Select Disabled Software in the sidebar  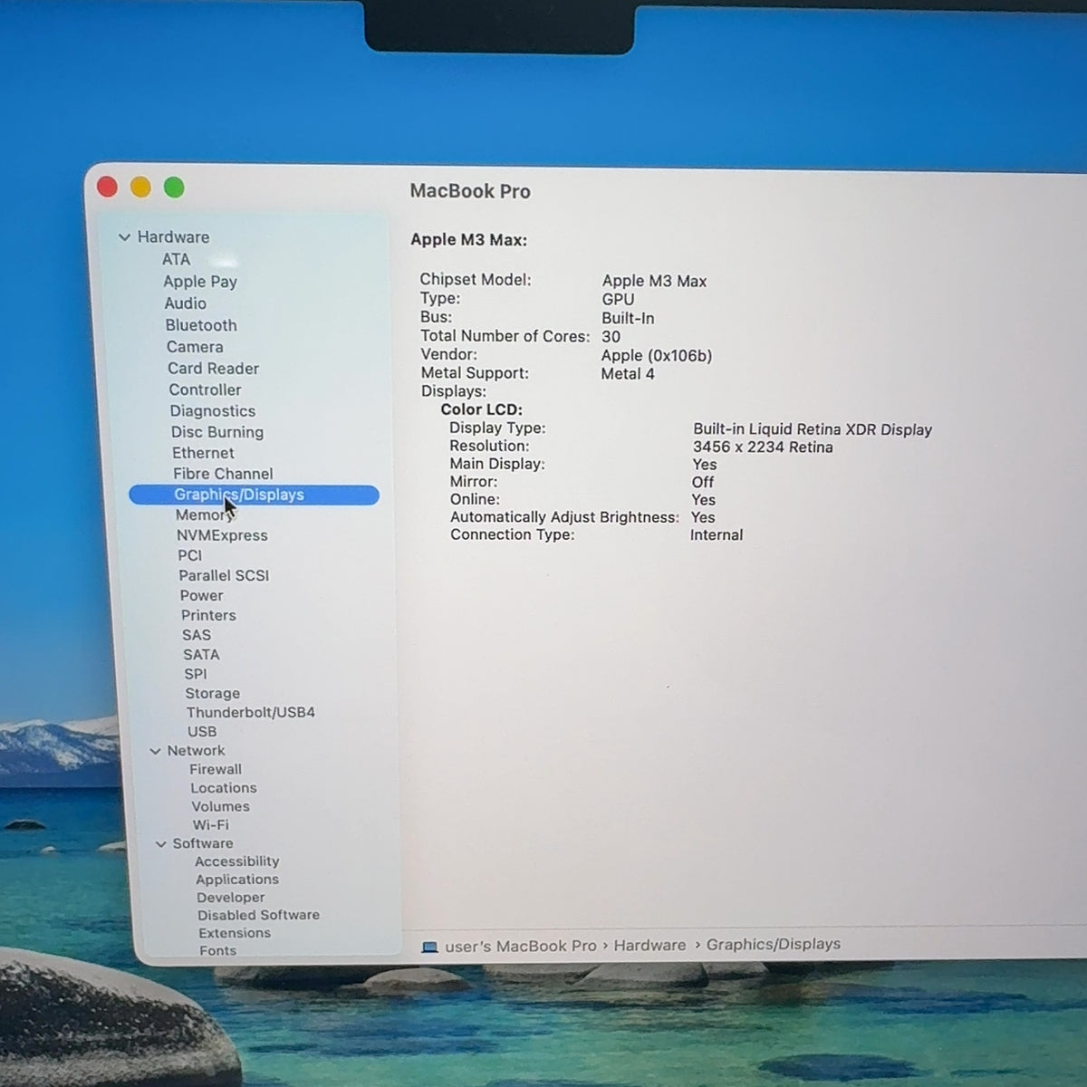(x=258, y=915)
